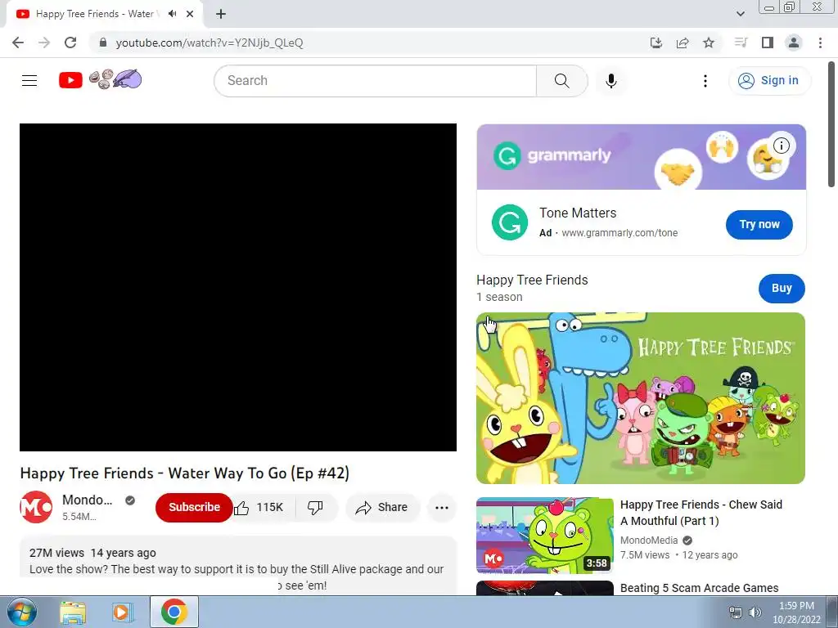Toggle the Chrome side panel icon
The width and height of the screenshot is (838, 628).
pos(768,43)
